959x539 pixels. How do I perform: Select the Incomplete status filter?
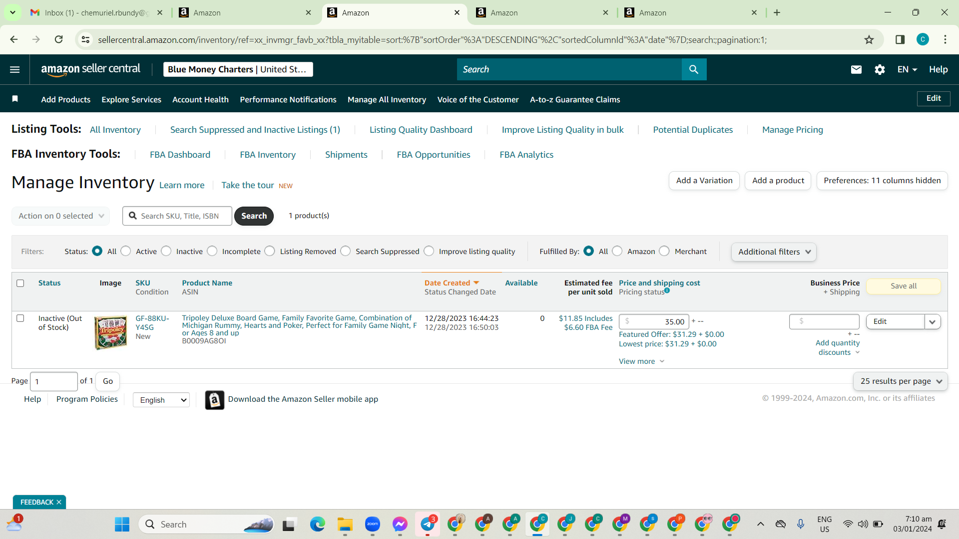[x=212, y=251]
